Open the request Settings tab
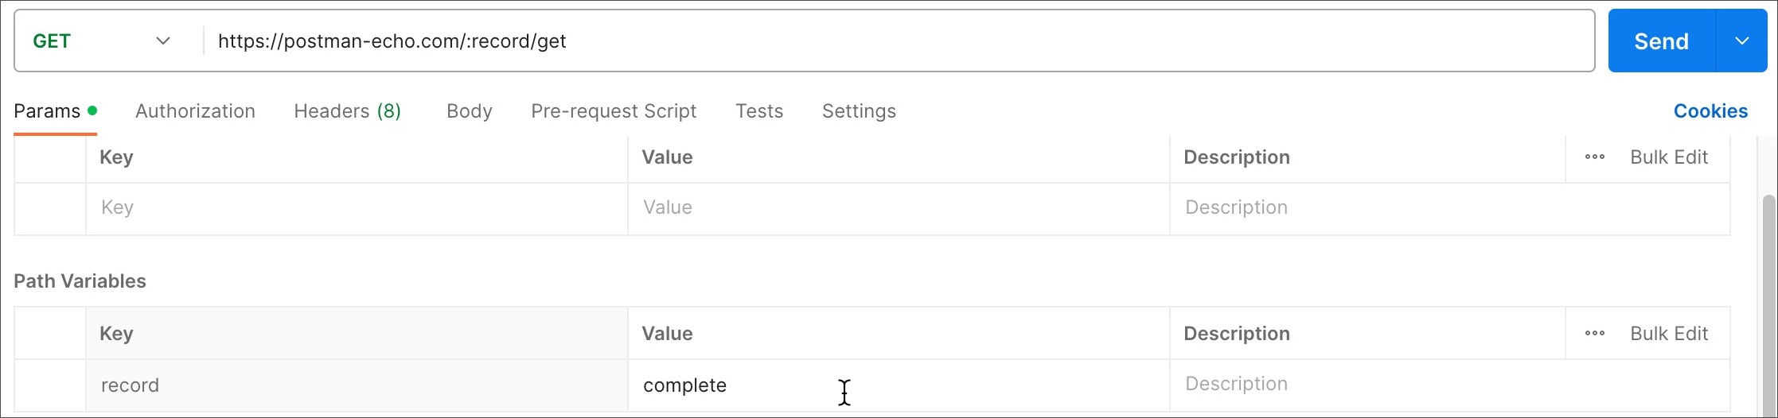The width and height of the screenshot is (1778, 418). [x=859, y=111]
